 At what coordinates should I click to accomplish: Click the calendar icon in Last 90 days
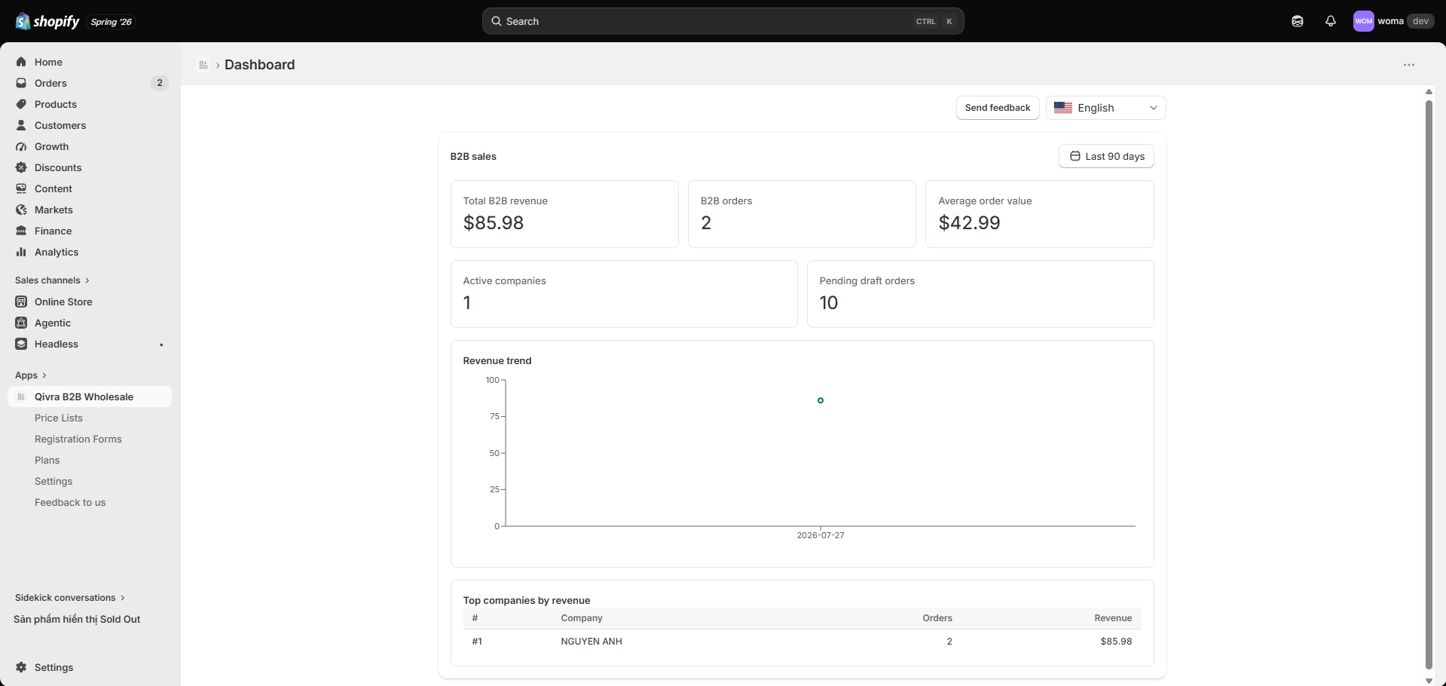click(x=1075, y=156)
